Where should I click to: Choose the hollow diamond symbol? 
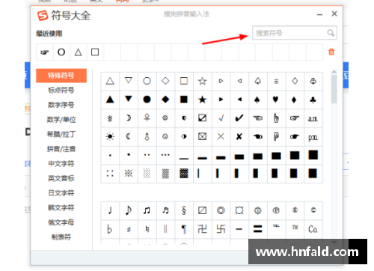click(165, 81)
